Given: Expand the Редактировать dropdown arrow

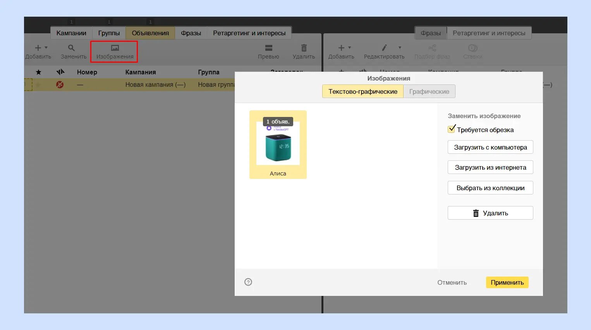Looking at the screenshot, I should 400,48.
